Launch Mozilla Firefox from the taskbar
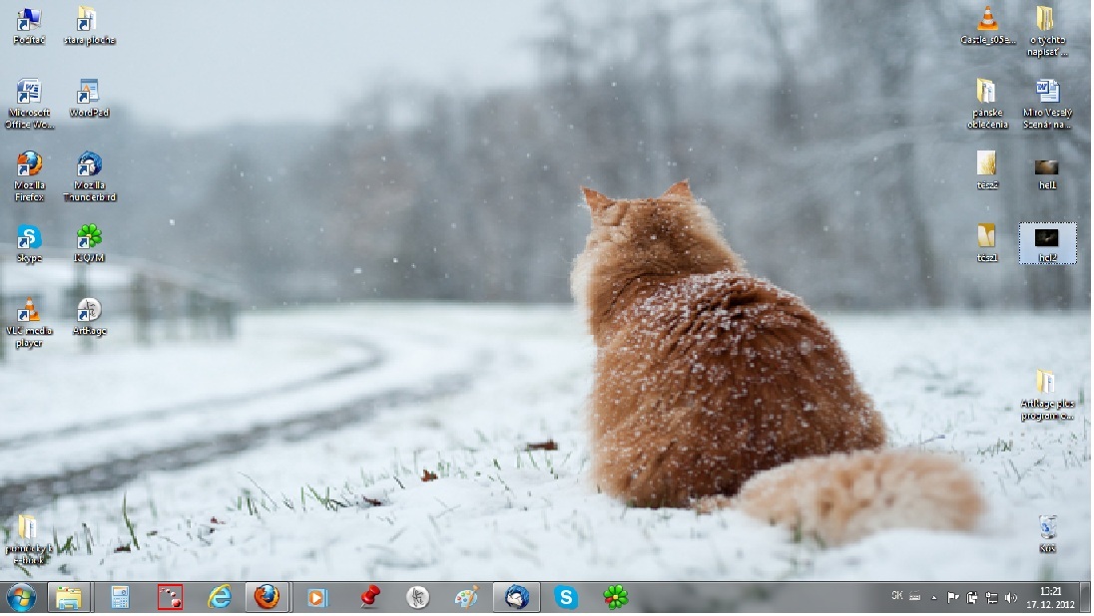The height and width of the screenshot is (616, 1094). [266, 597]
